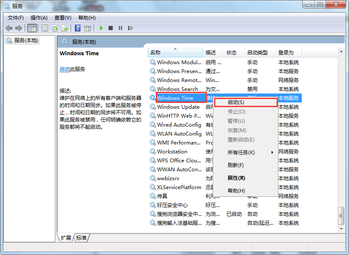Image resolution: width=349 pixels, height=255 pixels.
Task: Open the 文件(F) menu
Action: [16, 17]
